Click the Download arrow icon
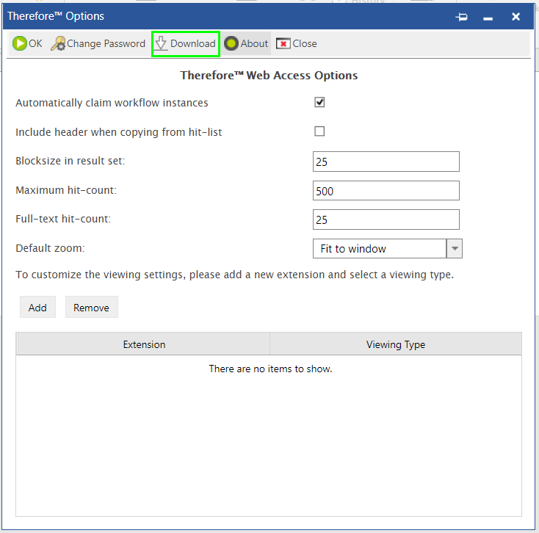539x533 pixels. tap(161, 43)
